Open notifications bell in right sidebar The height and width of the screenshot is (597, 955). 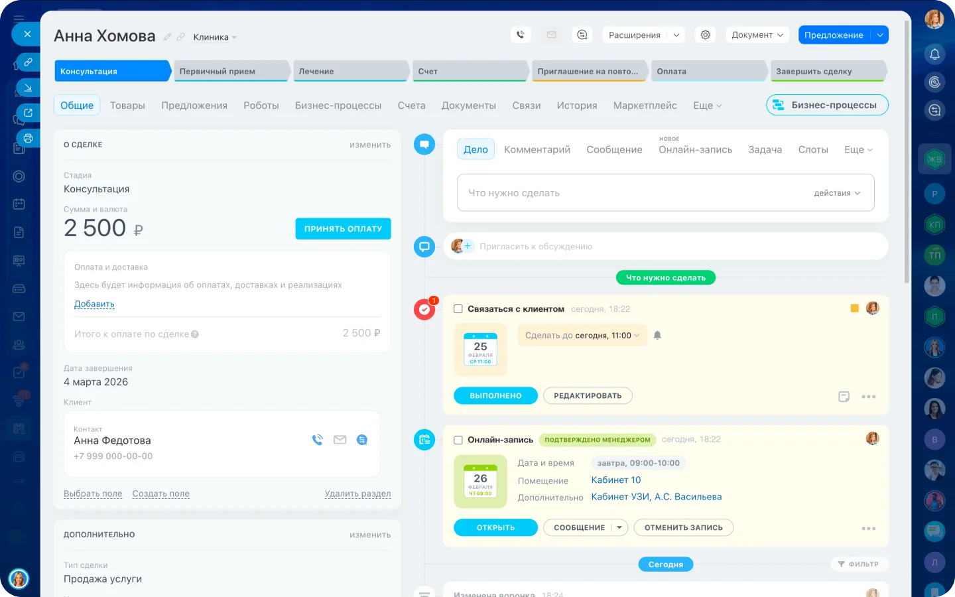tap(934, 54)
